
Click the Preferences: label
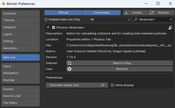coord(54,78)
